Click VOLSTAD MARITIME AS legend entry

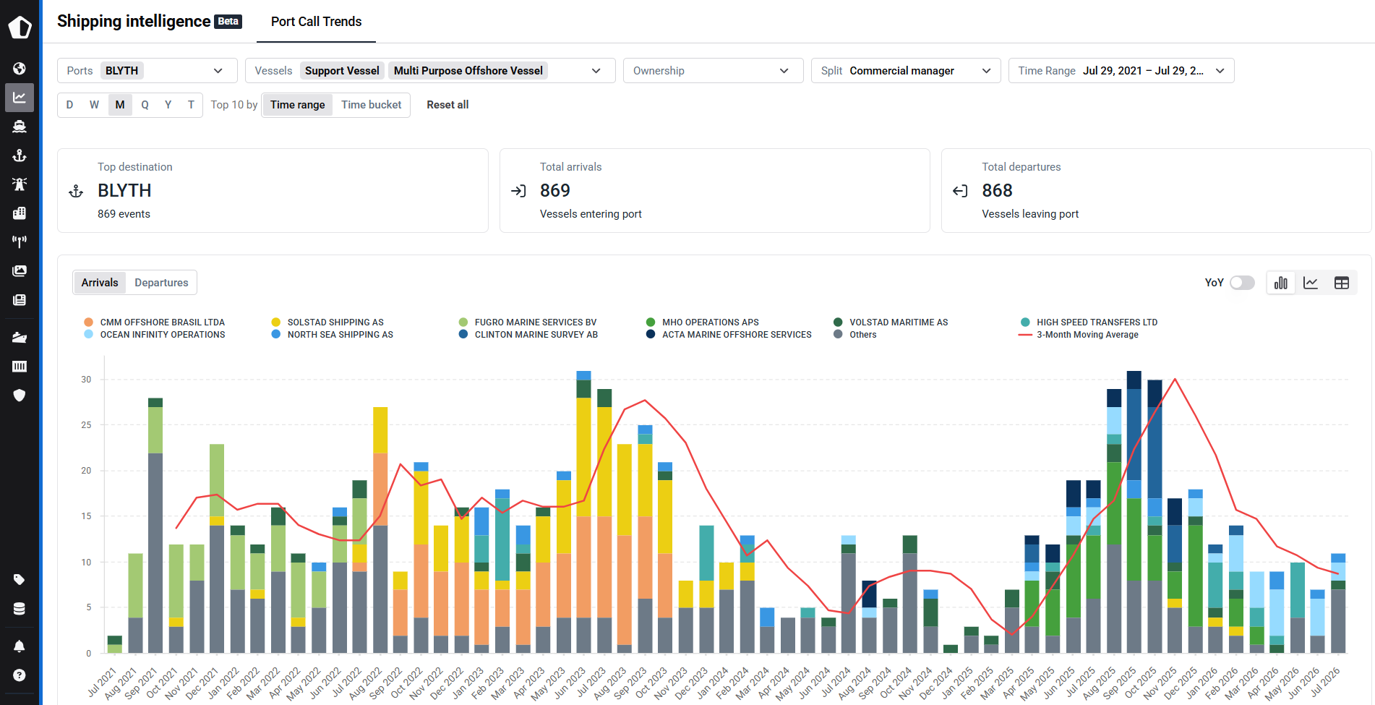pyautogui.click(x=891, y=322)
